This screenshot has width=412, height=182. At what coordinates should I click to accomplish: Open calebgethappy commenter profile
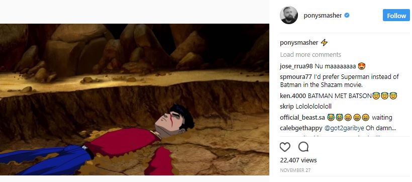[x=301, y=128]
